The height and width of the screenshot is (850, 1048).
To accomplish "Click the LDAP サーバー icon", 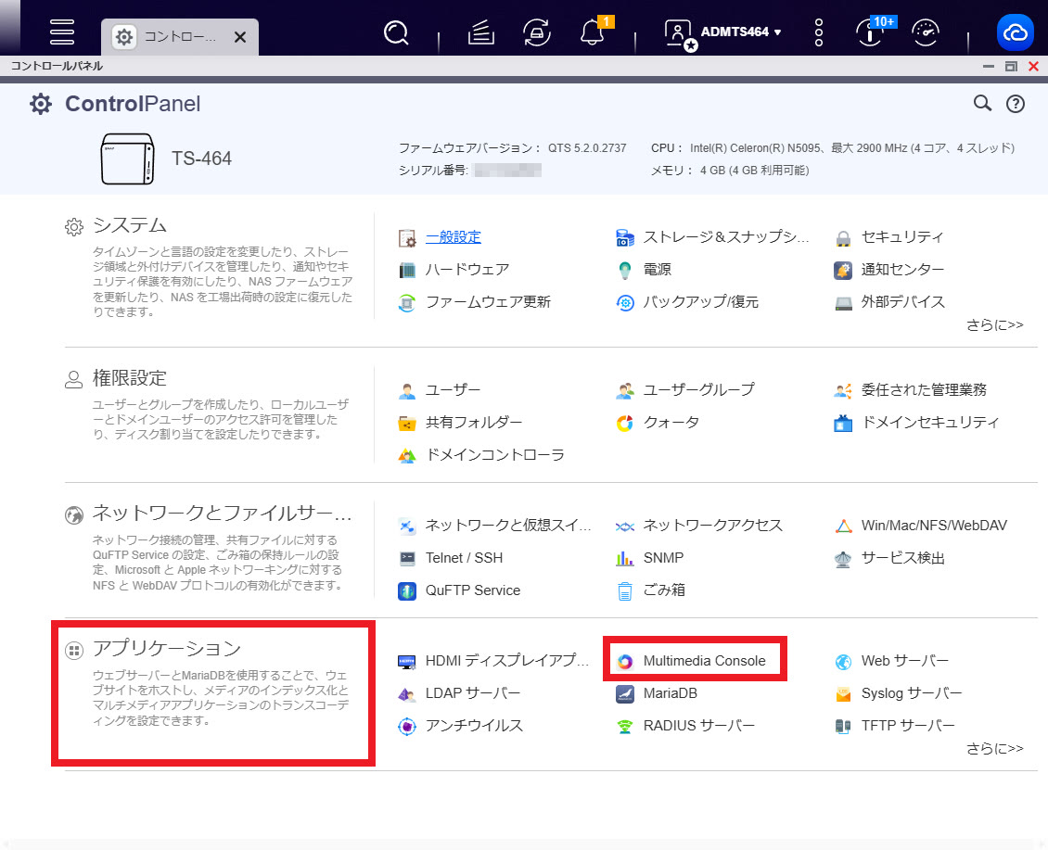I will (x=407, y=694).
